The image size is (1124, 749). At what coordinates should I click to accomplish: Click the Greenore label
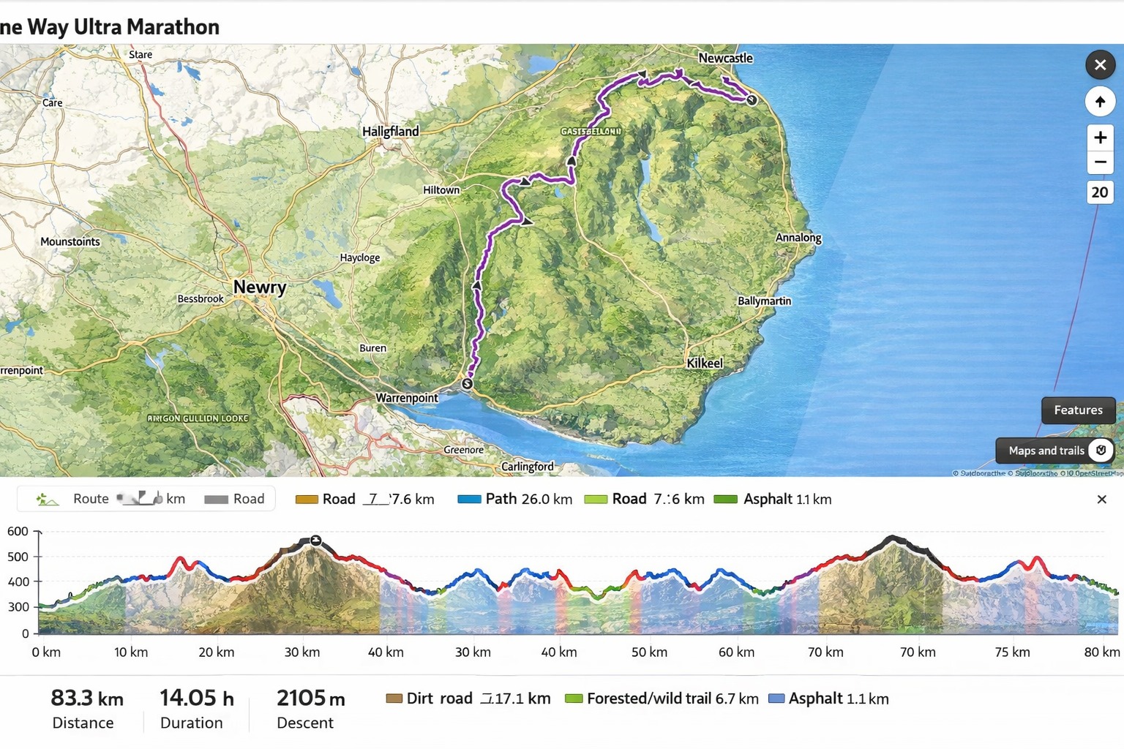coord(463,450)
